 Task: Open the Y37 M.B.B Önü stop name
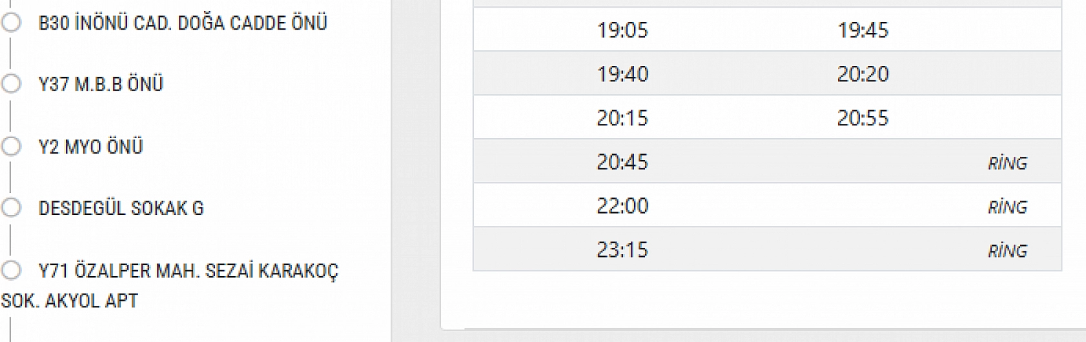click(x=101, y=84)
